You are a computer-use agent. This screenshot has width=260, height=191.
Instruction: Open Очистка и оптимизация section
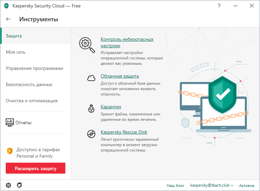(x=36, y=101)
